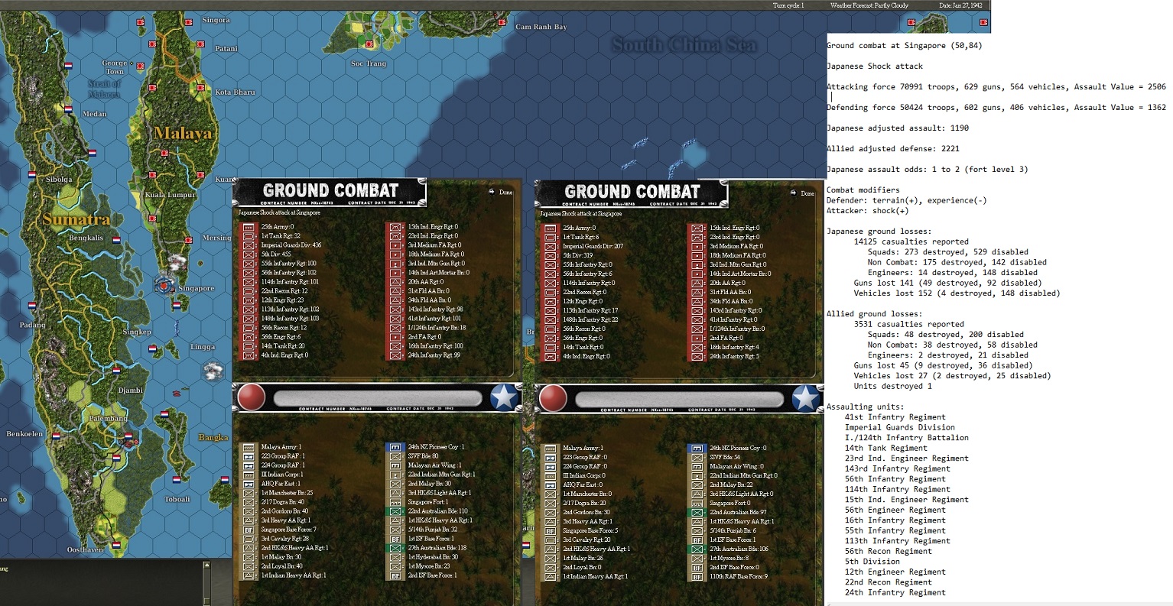This screenshot has width=1173, height=606.
Task: Click the green icon beside '27th Australian Bde: 118'
Action: (x=395, y=548)
